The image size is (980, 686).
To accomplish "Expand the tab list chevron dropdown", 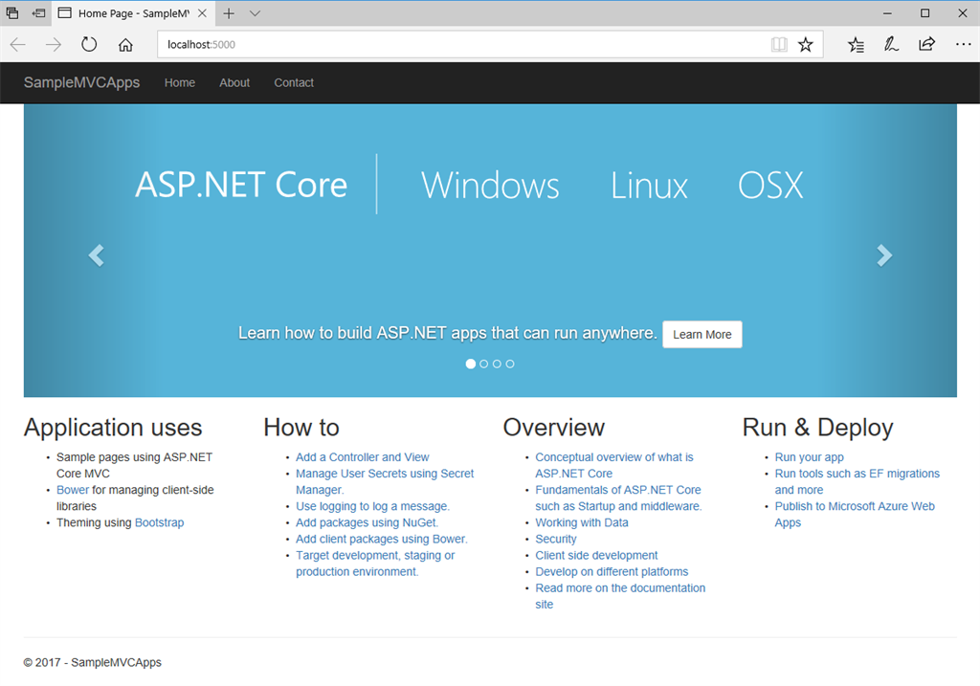I will (255, 13).
